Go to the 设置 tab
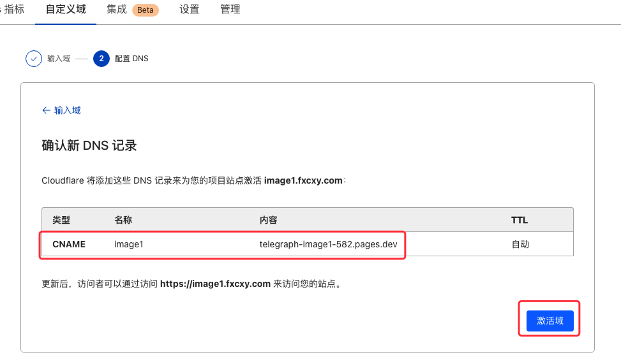Viewport: 621px width, 364px height. coord(190,9)
